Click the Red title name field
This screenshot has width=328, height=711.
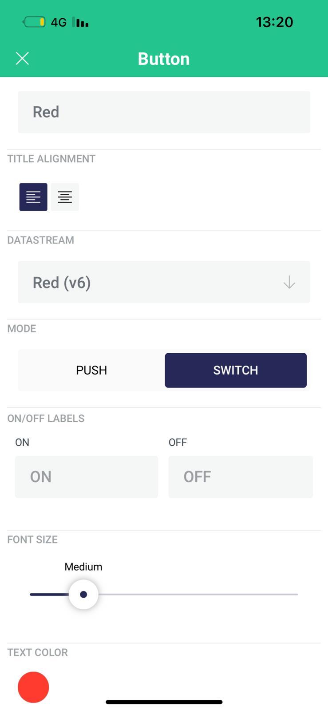click(x=164, y=112)
